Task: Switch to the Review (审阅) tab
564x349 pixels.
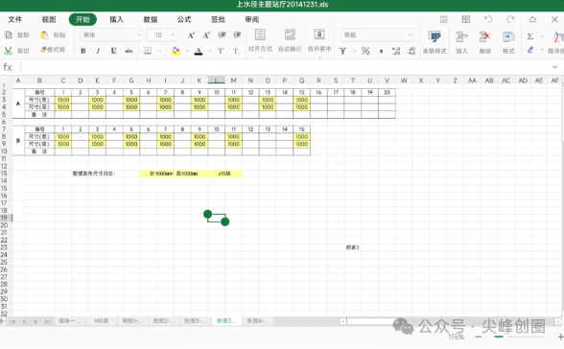Action: tap(251, 19)
